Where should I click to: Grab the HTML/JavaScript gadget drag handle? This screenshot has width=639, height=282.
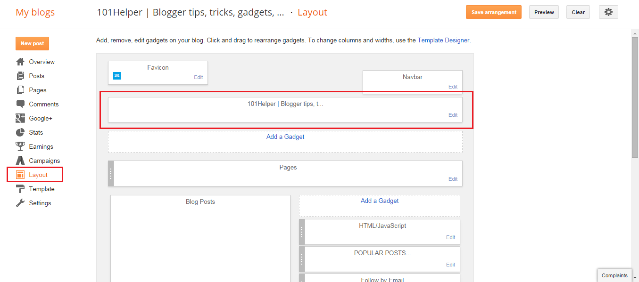302,232
